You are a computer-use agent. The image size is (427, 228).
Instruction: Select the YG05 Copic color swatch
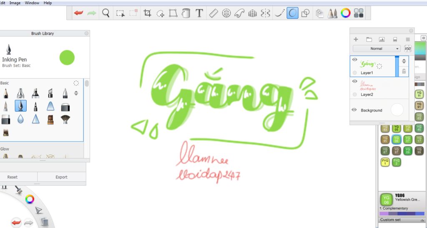pyautogui.click(x=396, y=128)
